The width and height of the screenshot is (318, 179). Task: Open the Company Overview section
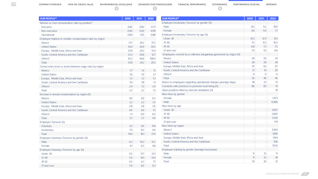coord(50,4)
